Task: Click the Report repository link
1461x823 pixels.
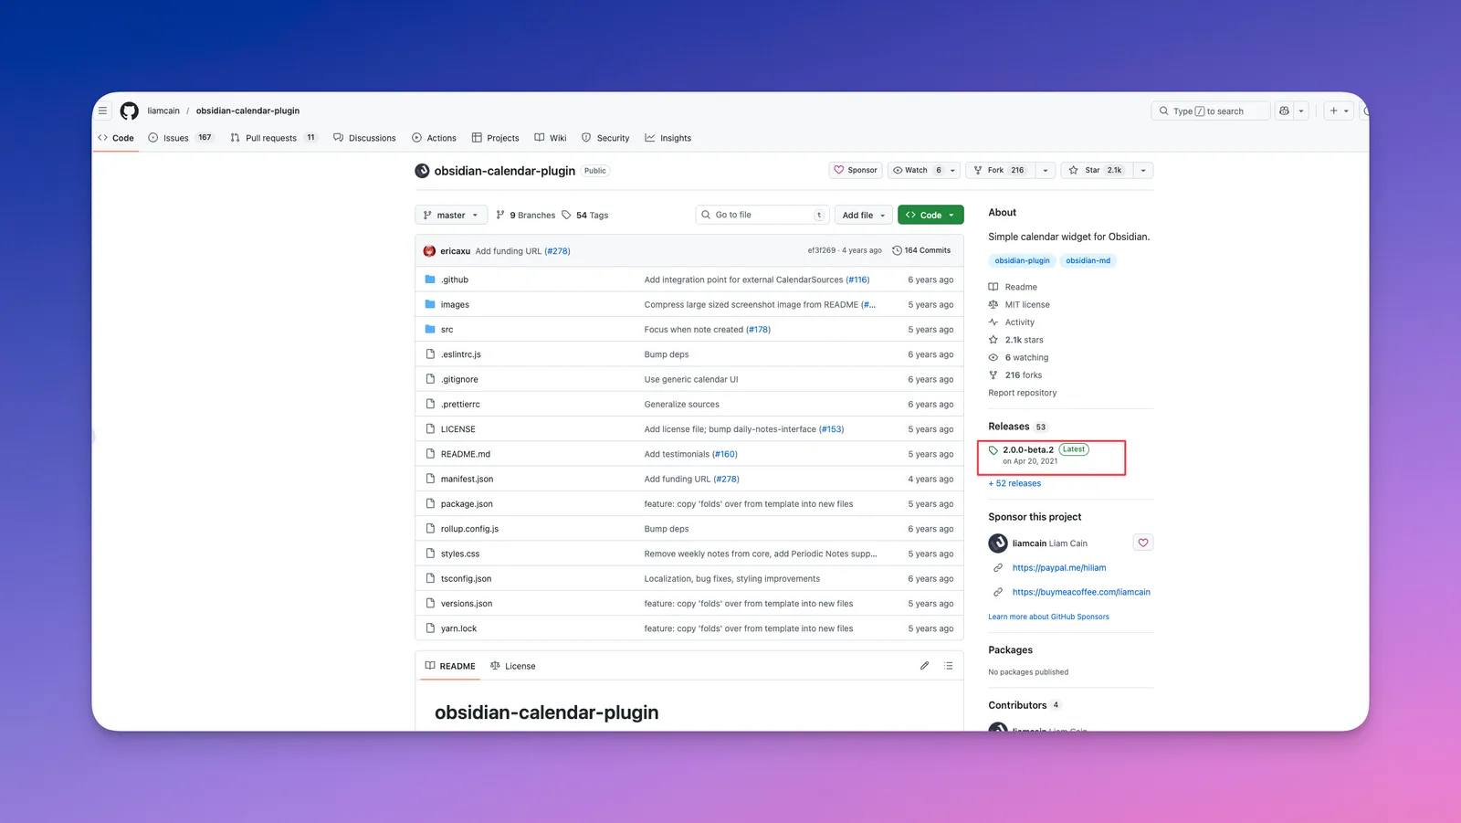Action: point(1023,393)
